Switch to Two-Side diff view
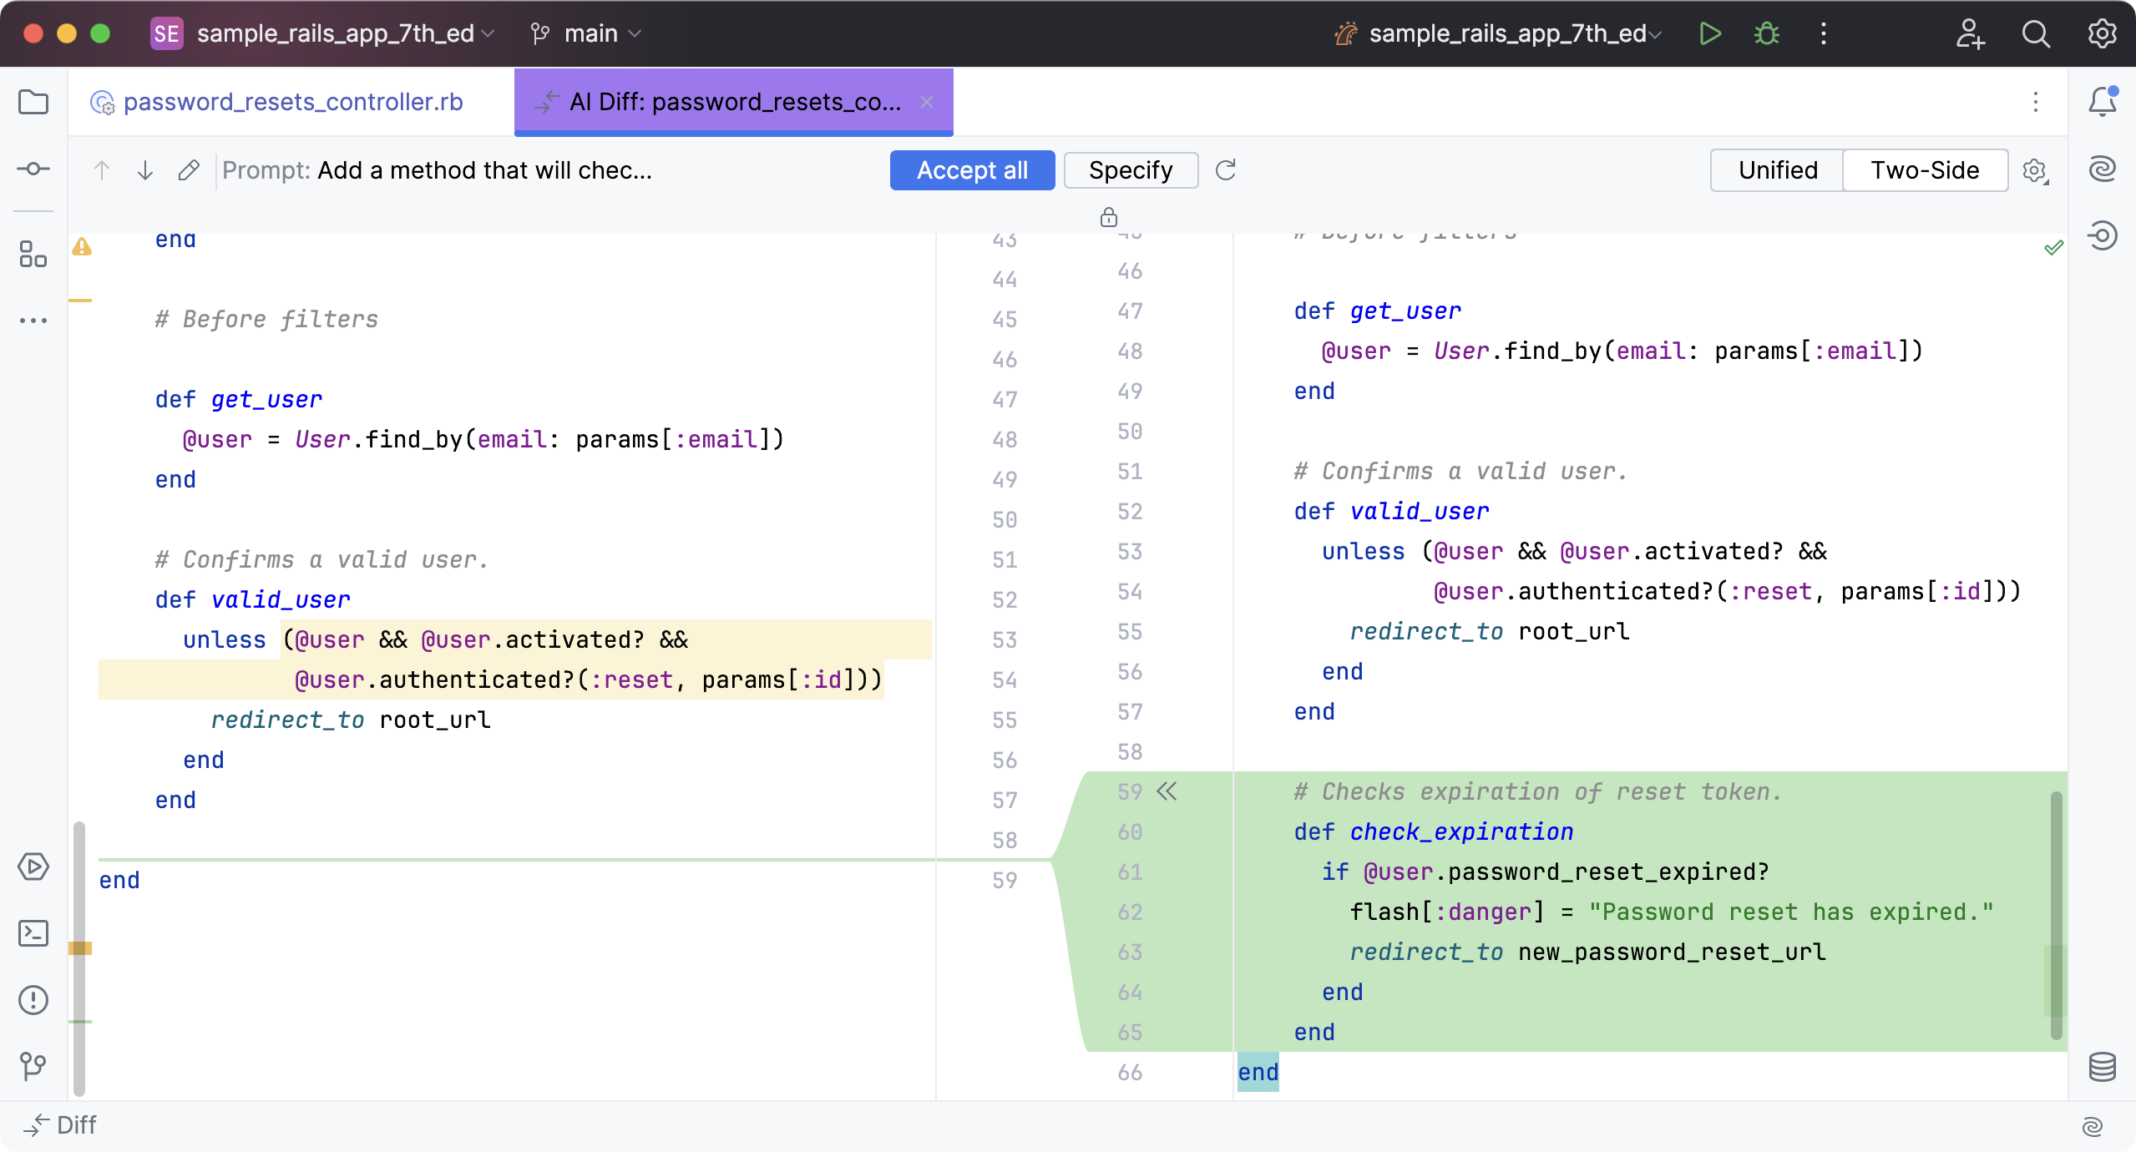Screen dimensions: 2136x1152 (1925, 169)
